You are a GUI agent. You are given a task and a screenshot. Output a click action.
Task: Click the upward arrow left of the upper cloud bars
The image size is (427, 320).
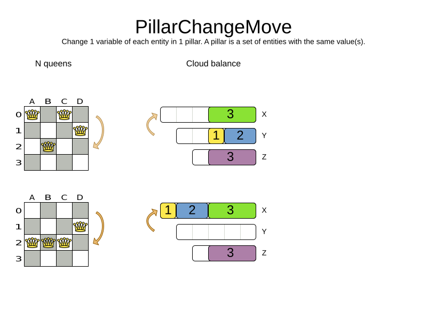[151, 124]
